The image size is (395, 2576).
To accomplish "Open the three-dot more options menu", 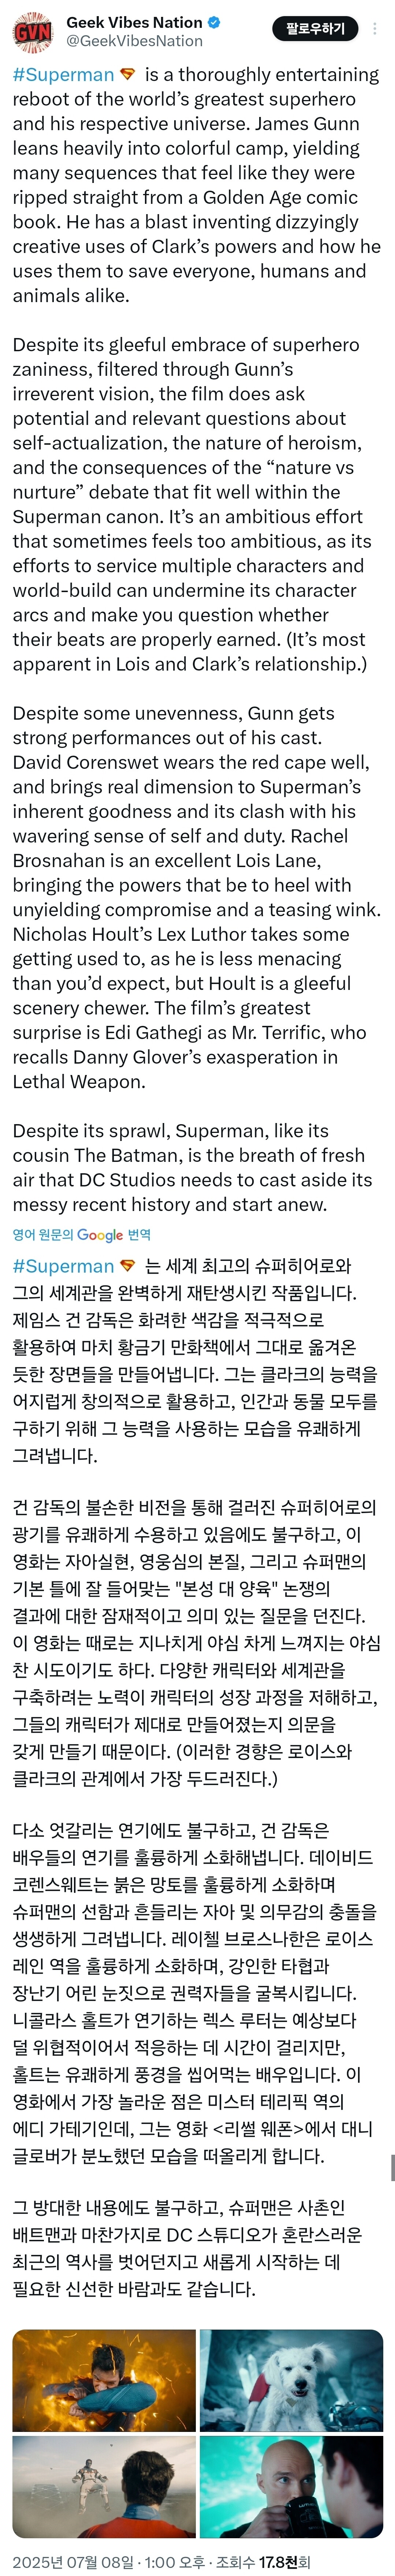I will (374, 29).
